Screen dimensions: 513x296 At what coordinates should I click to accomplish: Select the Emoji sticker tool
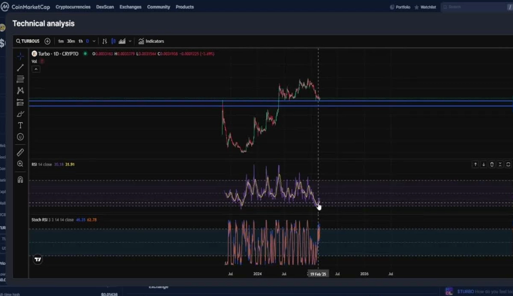(20, 137)
